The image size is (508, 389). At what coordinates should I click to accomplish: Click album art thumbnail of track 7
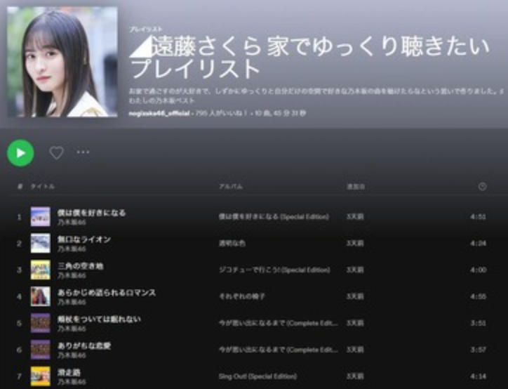tap(41, 376)
